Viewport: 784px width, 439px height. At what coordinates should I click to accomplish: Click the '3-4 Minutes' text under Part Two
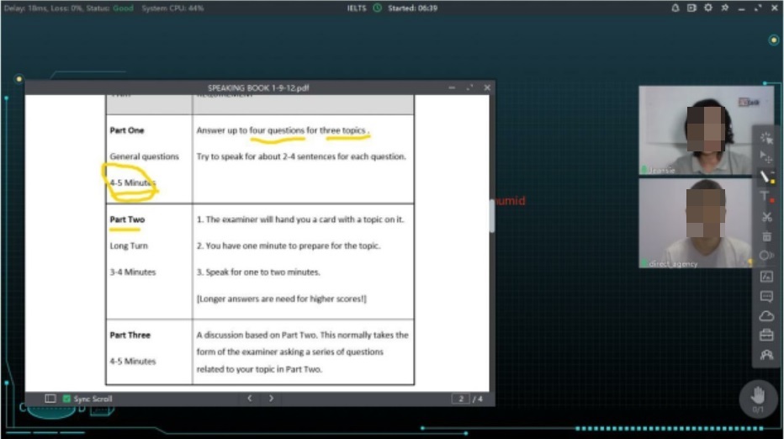133,272
